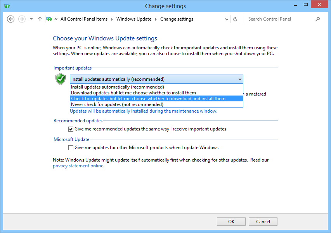Click the green Windows Update shield icon
This screenshot has width=331, height=233.
click(x=61, y=79)
